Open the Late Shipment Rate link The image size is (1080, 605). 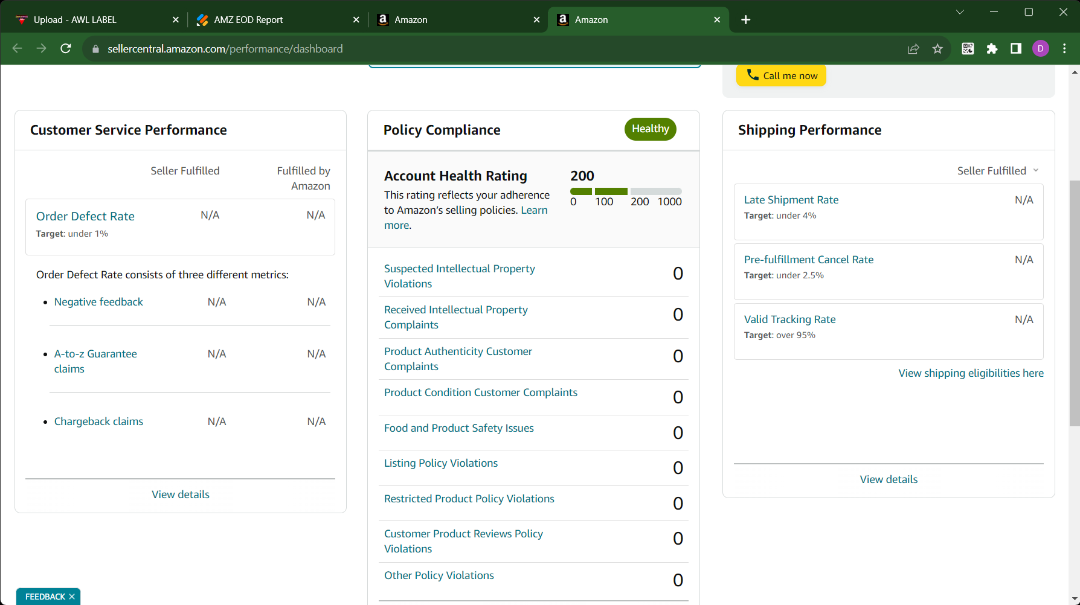[x=791, y=200]
